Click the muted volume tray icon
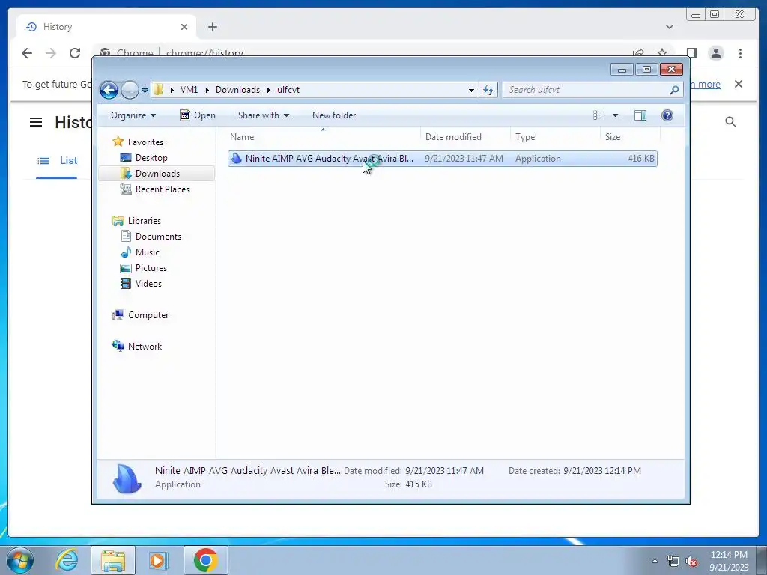The width and height of the screenshot is (767, 575). point(691,561)
